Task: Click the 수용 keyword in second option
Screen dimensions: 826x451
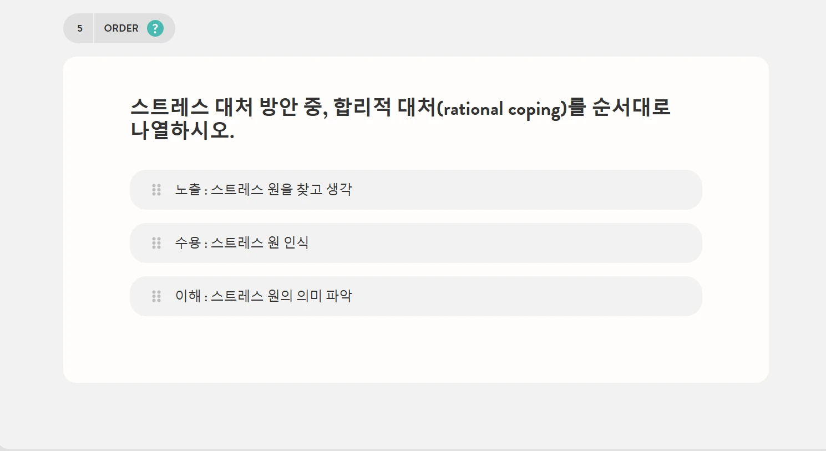Action: 188,242
